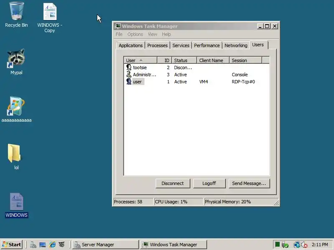Click the Console session cell

pos(240,75)
